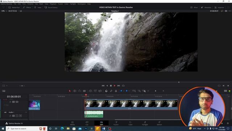Switch to the Cut page tab
Screen dimensions: 232x131
[87, 123]
